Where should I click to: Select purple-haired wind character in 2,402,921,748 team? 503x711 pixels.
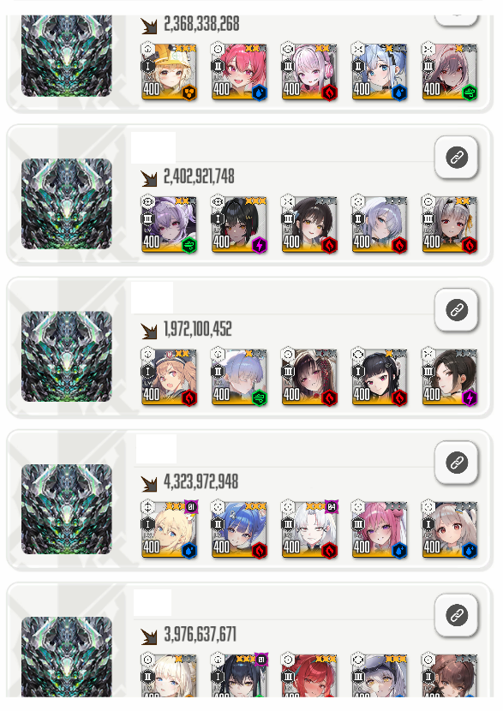click(169, 224)
